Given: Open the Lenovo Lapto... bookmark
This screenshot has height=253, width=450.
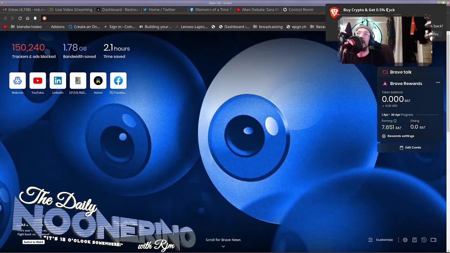Looking at the screenshot, I should (192, 27).
